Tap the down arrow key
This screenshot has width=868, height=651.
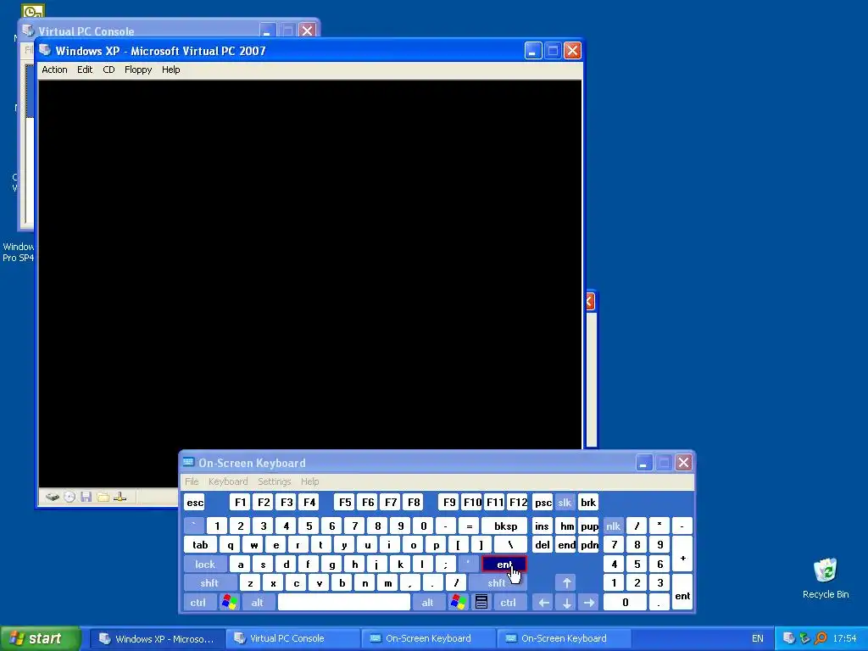click(x=566, y=603)
